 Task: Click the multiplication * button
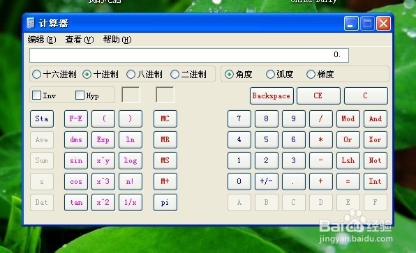321,139
